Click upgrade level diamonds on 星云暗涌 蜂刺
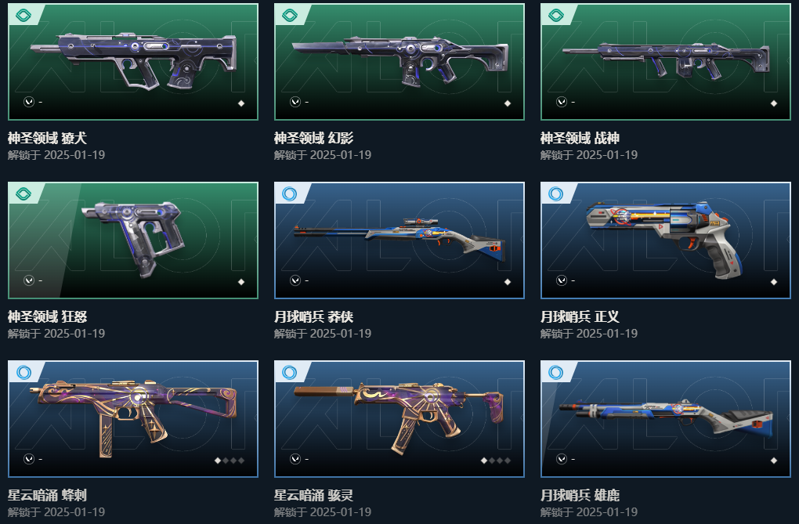 click(230, 461)
